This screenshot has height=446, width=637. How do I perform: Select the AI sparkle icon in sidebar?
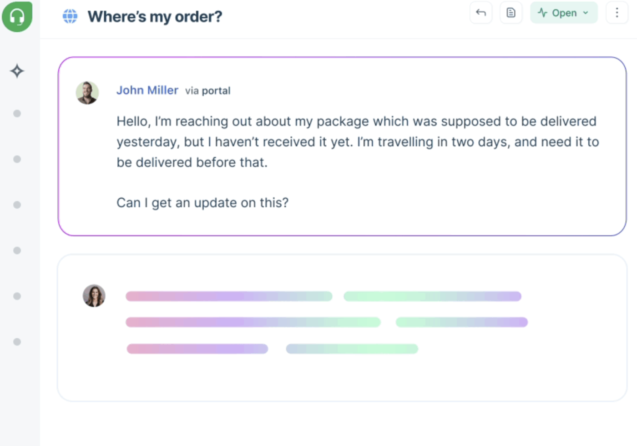pos(17,71)
